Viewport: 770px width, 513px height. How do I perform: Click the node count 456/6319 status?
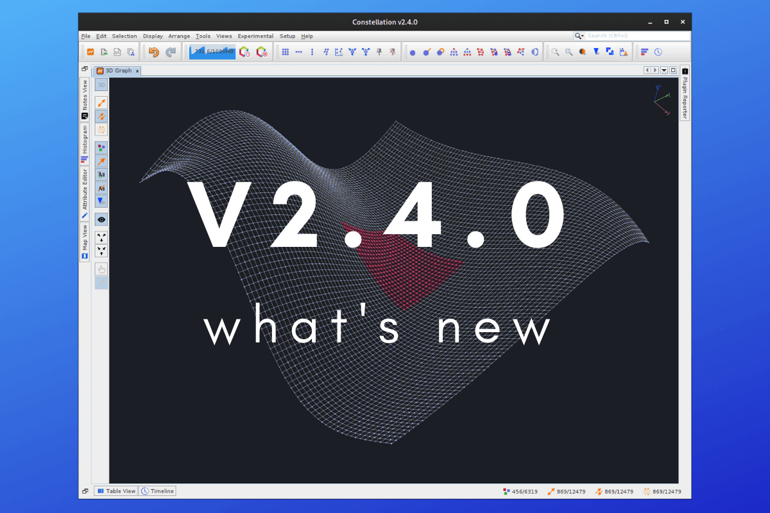point(520,492)
